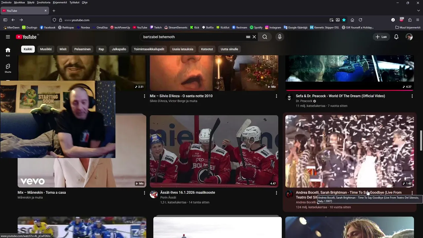Open title Mix – Måneskin - Torna a casa
This screenshot has height=238, width=423.
point(42,192)
